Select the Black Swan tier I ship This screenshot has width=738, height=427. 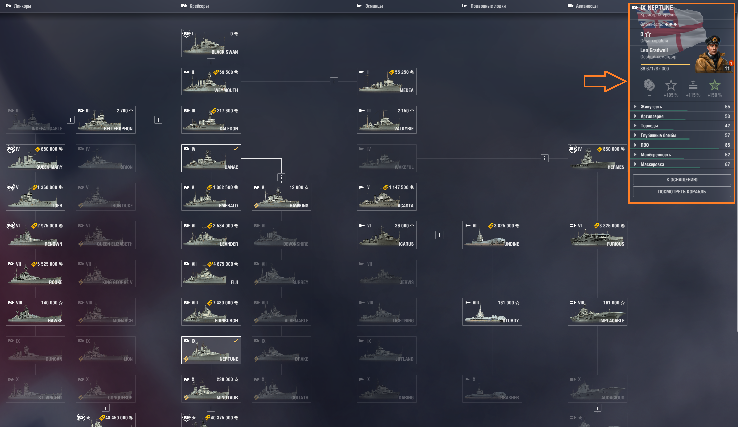point(211,43)
